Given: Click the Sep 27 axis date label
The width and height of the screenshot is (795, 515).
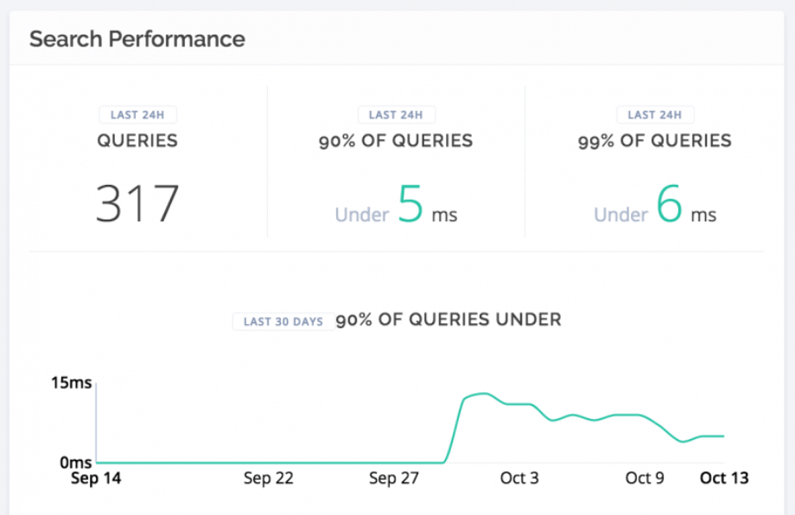Looking at the screenshot, I should tap(394, 478).
